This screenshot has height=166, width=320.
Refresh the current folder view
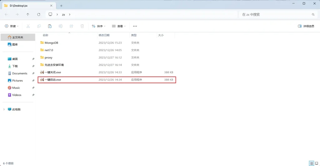tap(38, 14)
